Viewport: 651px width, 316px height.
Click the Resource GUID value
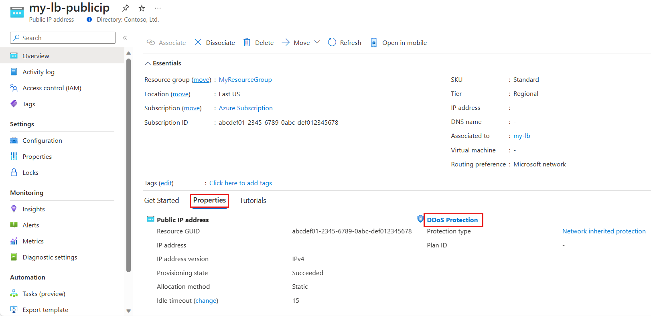tap(352, 231)
